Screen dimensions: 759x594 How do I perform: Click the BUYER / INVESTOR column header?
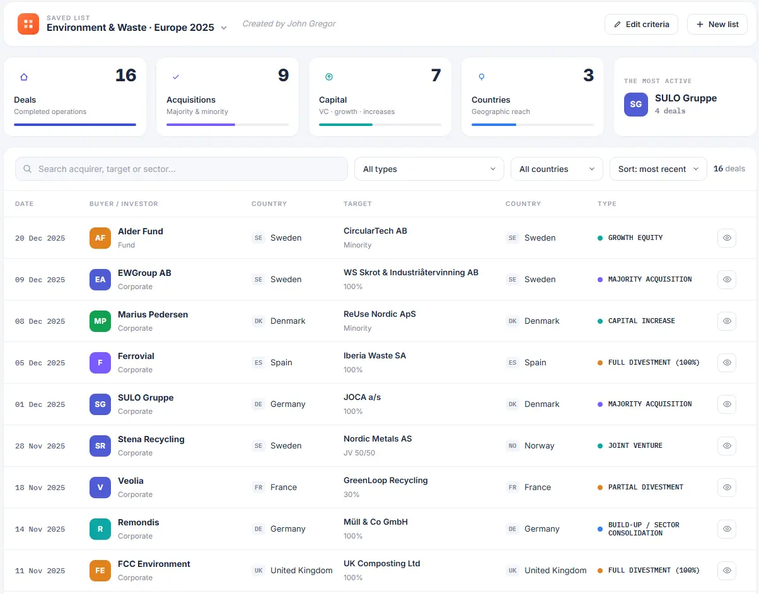coord(124,204)
